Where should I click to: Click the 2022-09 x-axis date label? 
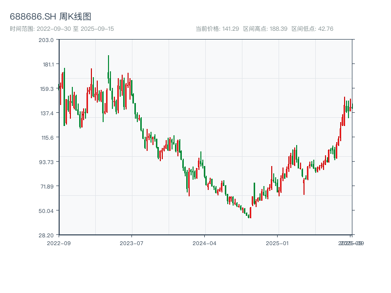[x=59, y=243]
